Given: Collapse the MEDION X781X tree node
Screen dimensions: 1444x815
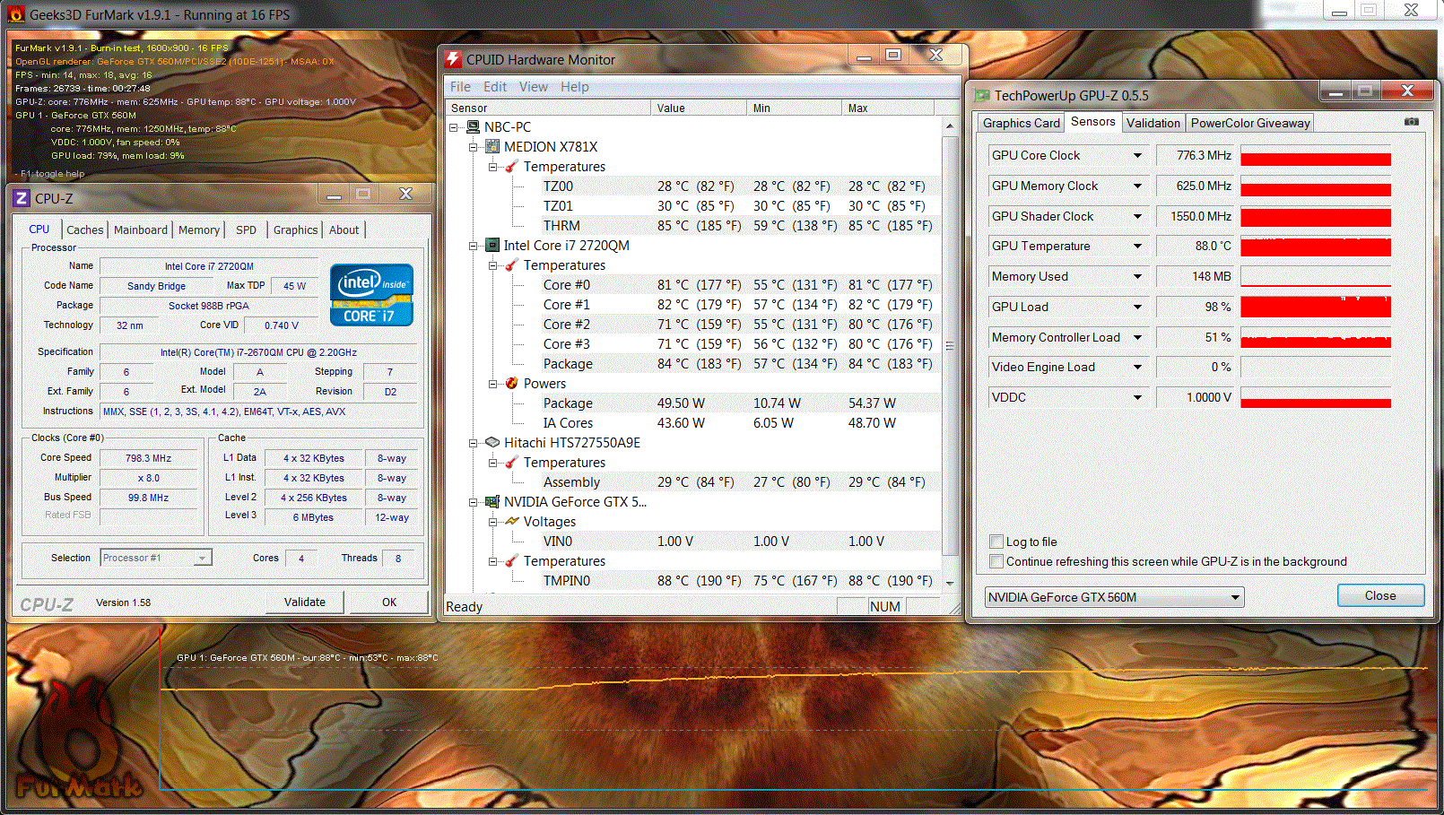Looking at the screenshot, I should pyautogui.click(x=474, y=147).
